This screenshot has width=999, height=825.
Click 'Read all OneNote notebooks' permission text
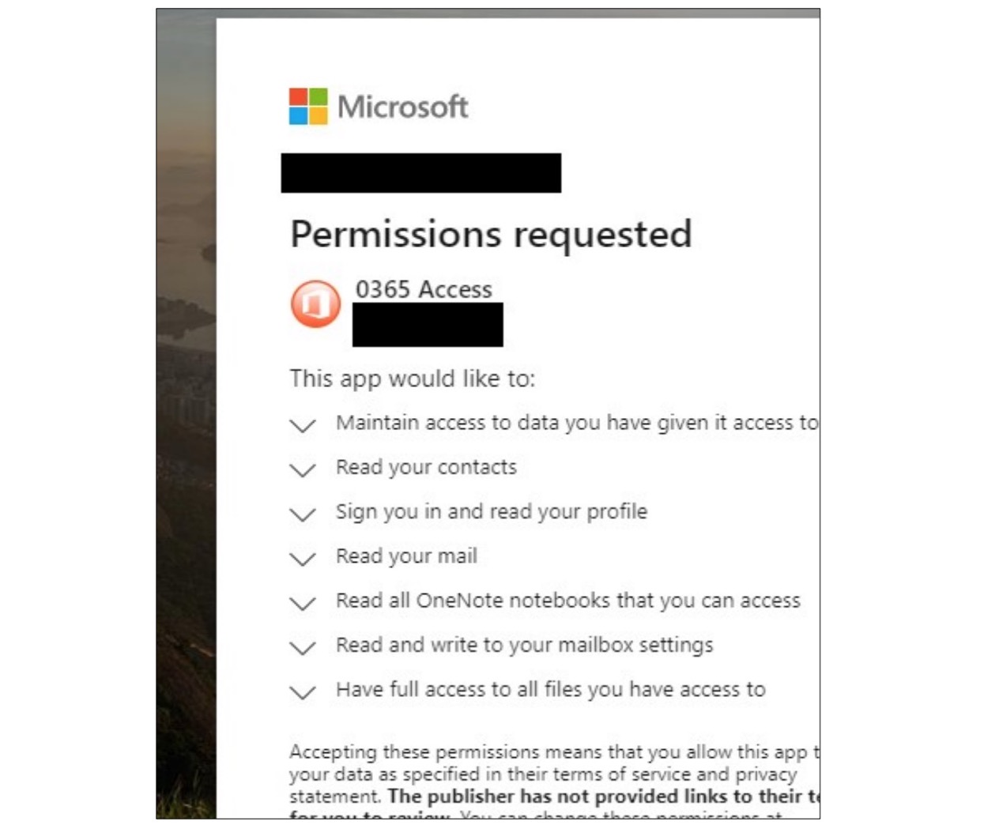567,601
